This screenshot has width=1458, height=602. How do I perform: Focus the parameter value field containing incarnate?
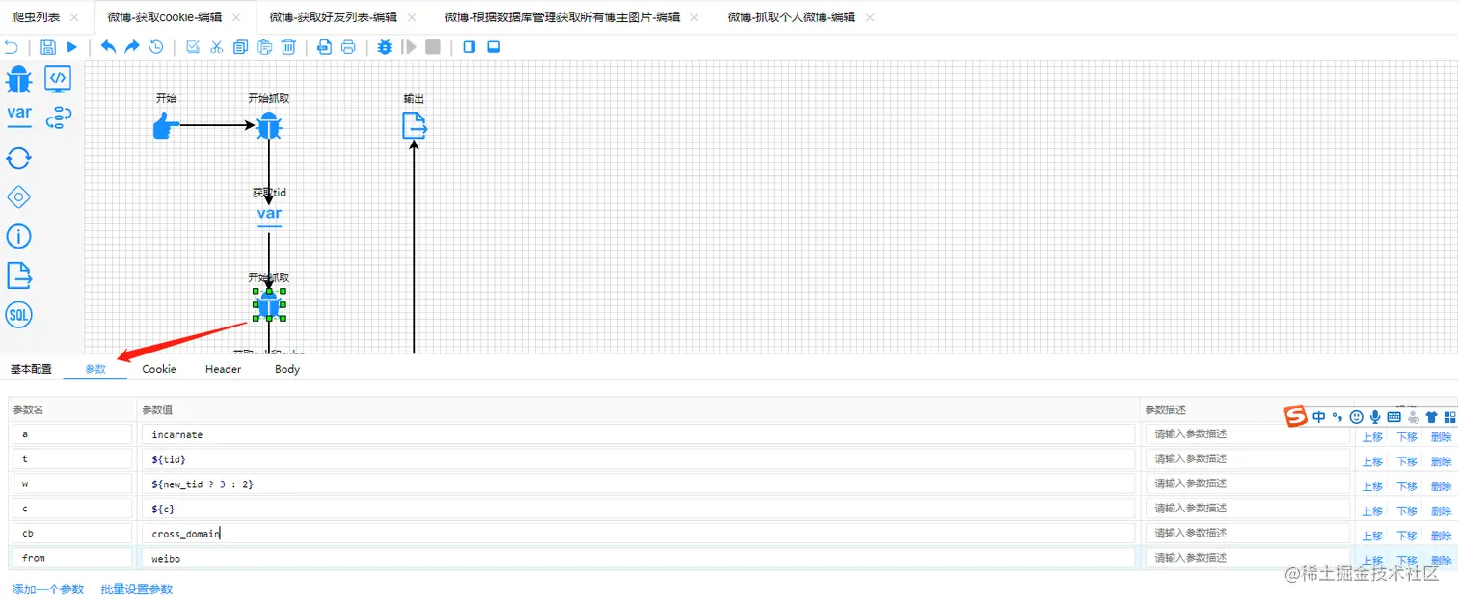(637, 434)
